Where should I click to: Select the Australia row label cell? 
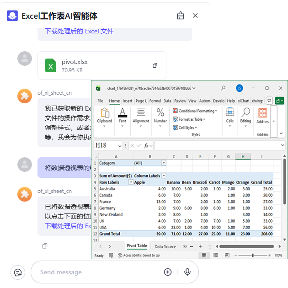click(116, 189)
